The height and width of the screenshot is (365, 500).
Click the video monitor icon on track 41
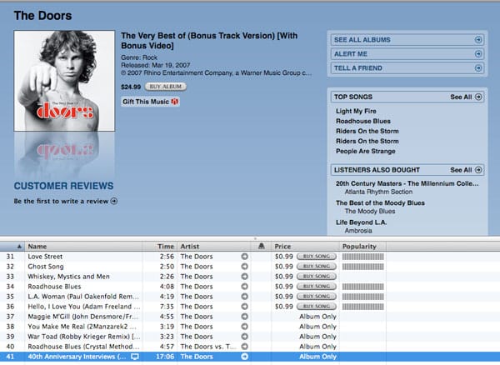click(x=135, y=357)
